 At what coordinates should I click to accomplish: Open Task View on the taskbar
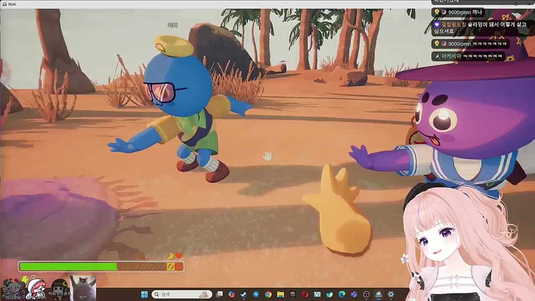219,294
